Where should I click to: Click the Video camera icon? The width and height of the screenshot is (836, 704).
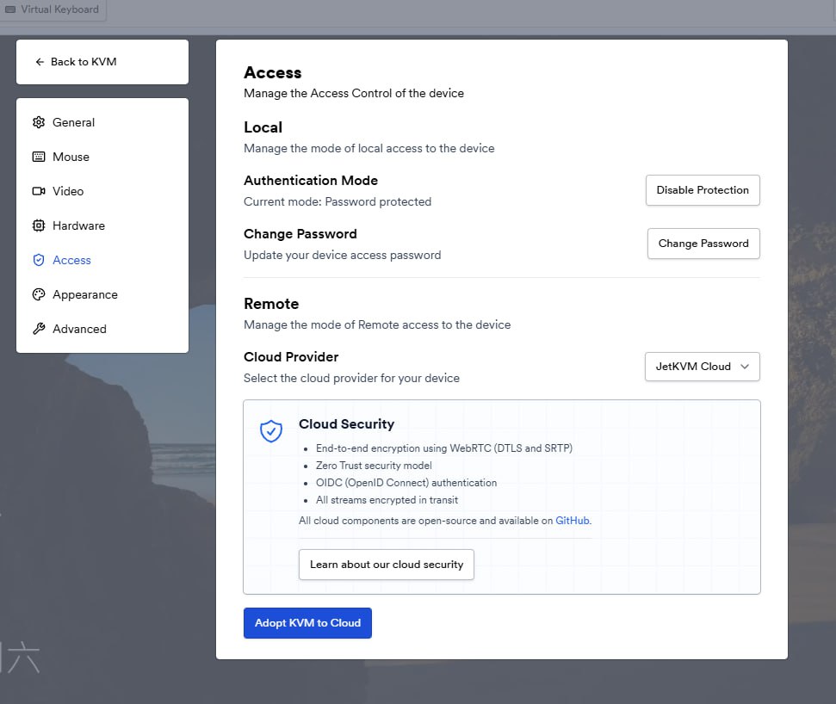click(39, 191)
